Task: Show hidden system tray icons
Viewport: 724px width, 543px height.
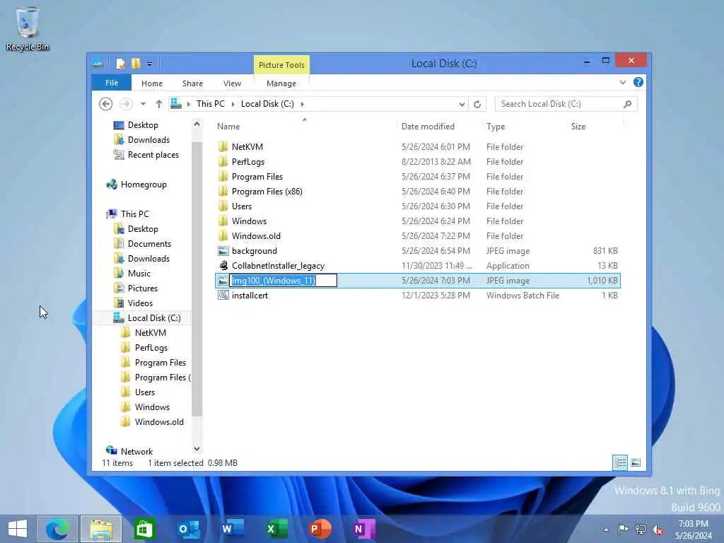Action: coord(606,530)
